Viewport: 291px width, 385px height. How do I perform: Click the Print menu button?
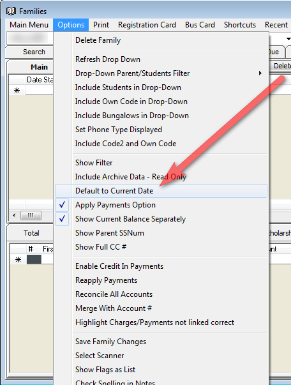click(101, 25)
